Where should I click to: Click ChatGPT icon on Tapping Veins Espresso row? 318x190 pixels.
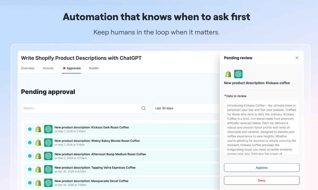[48, 169]
